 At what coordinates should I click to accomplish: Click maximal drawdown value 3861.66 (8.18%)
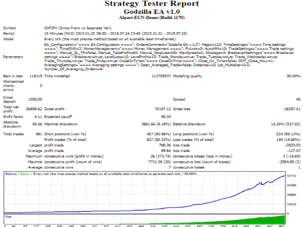coord(156,124)
